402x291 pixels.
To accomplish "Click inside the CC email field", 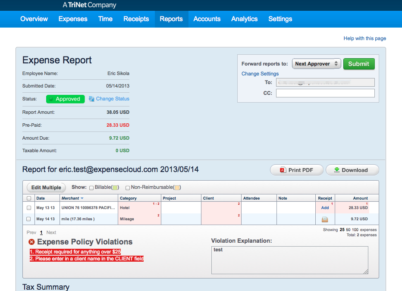I will [325, 93].
